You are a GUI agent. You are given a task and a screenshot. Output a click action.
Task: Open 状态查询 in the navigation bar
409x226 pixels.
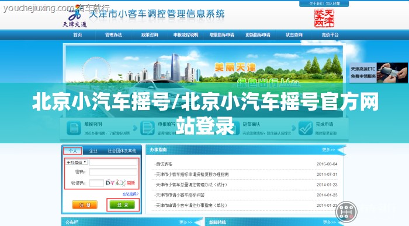[294, 35]
